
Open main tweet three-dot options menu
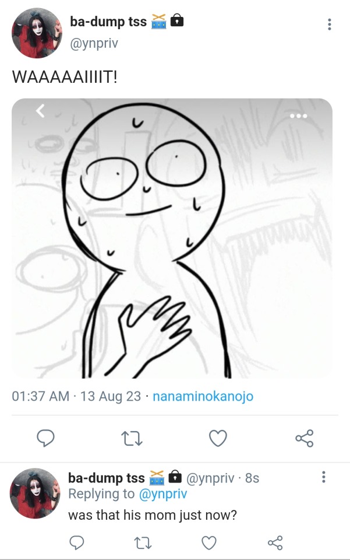[330, 24]
